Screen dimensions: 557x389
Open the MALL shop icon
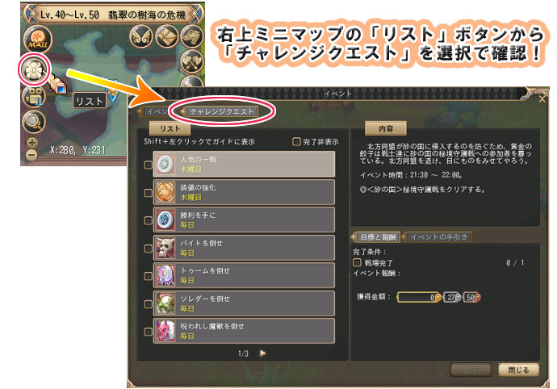[38, 39]
